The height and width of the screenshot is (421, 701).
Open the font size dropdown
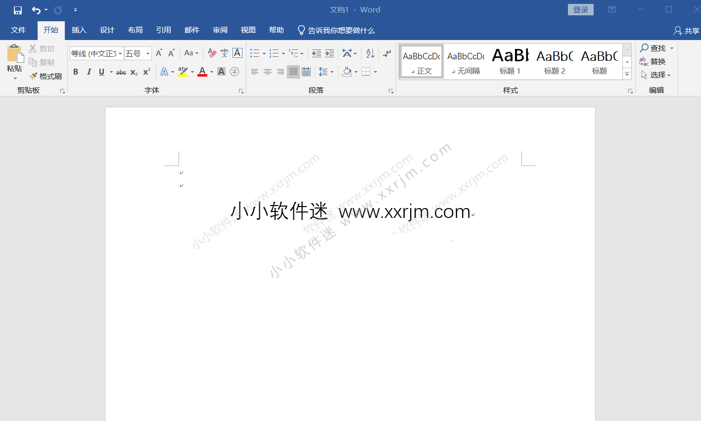click(148, 53)
